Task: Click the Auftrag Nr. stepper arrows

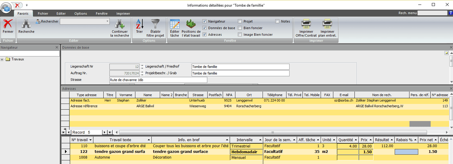Action: (x=142, y=73)
